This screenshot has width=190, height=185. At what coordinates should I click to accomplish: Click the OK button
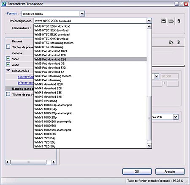pos(137,171)
